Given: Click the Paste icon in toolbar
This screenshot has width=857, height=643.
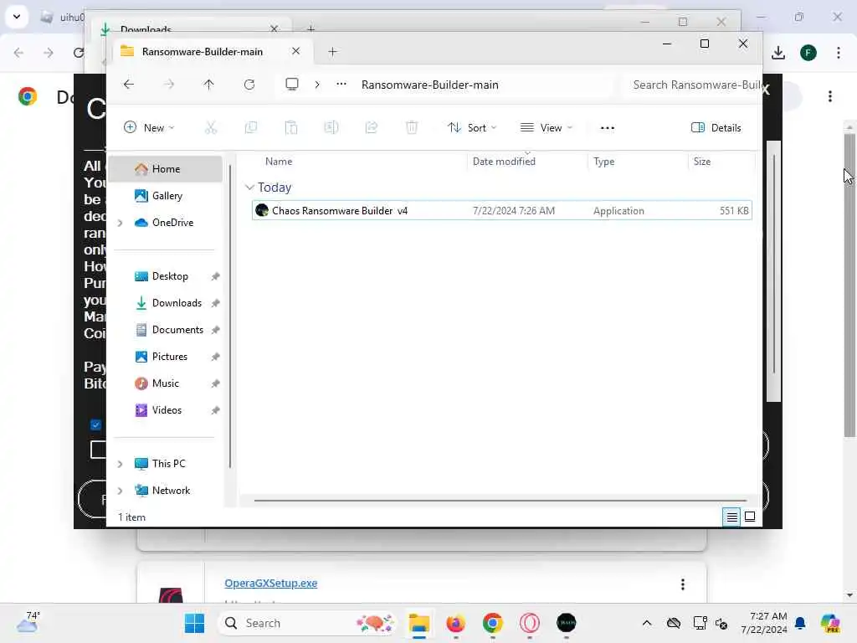Looking at the screenshot, I should pyautogui.click(x=290, y=127).
